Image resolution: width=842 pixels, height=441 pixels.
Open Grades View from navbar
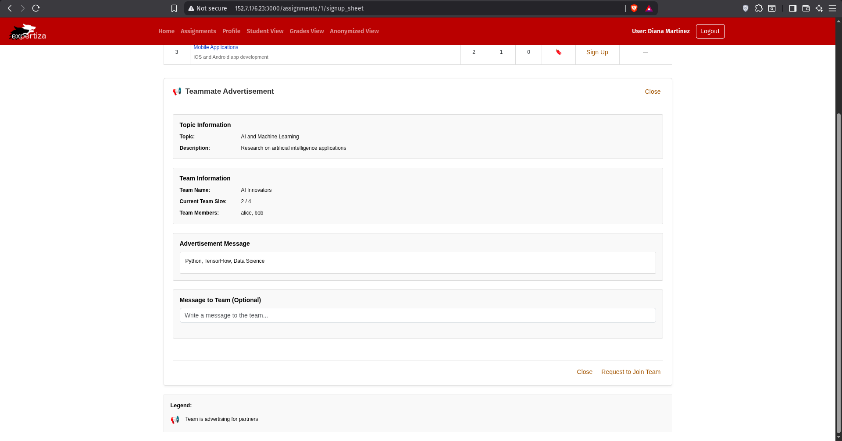coord(307,31)
